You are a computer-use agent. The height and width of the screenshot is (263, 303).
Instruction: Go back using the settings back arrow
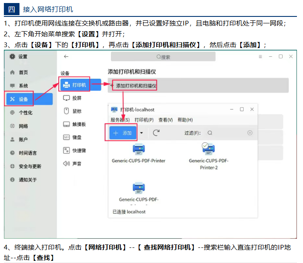(66, 57)
